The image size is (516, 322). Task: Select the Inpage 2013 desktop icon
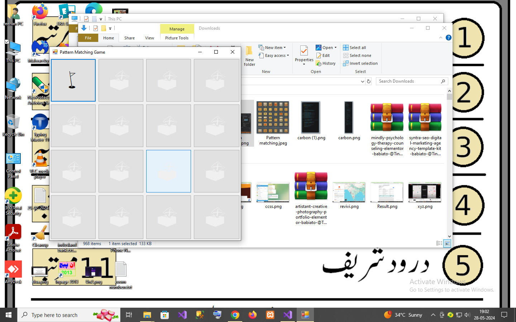(67, 273)
